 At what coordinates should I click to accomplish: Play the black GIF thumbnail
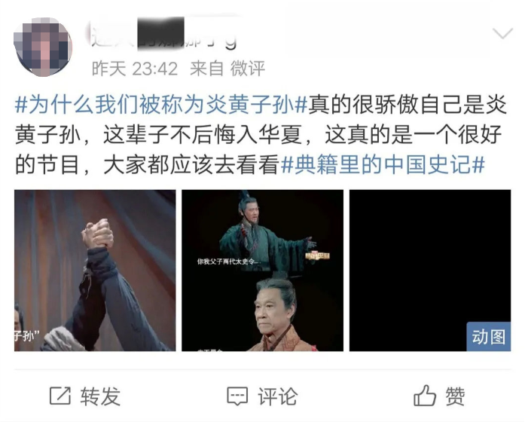(x=430, y=271)
